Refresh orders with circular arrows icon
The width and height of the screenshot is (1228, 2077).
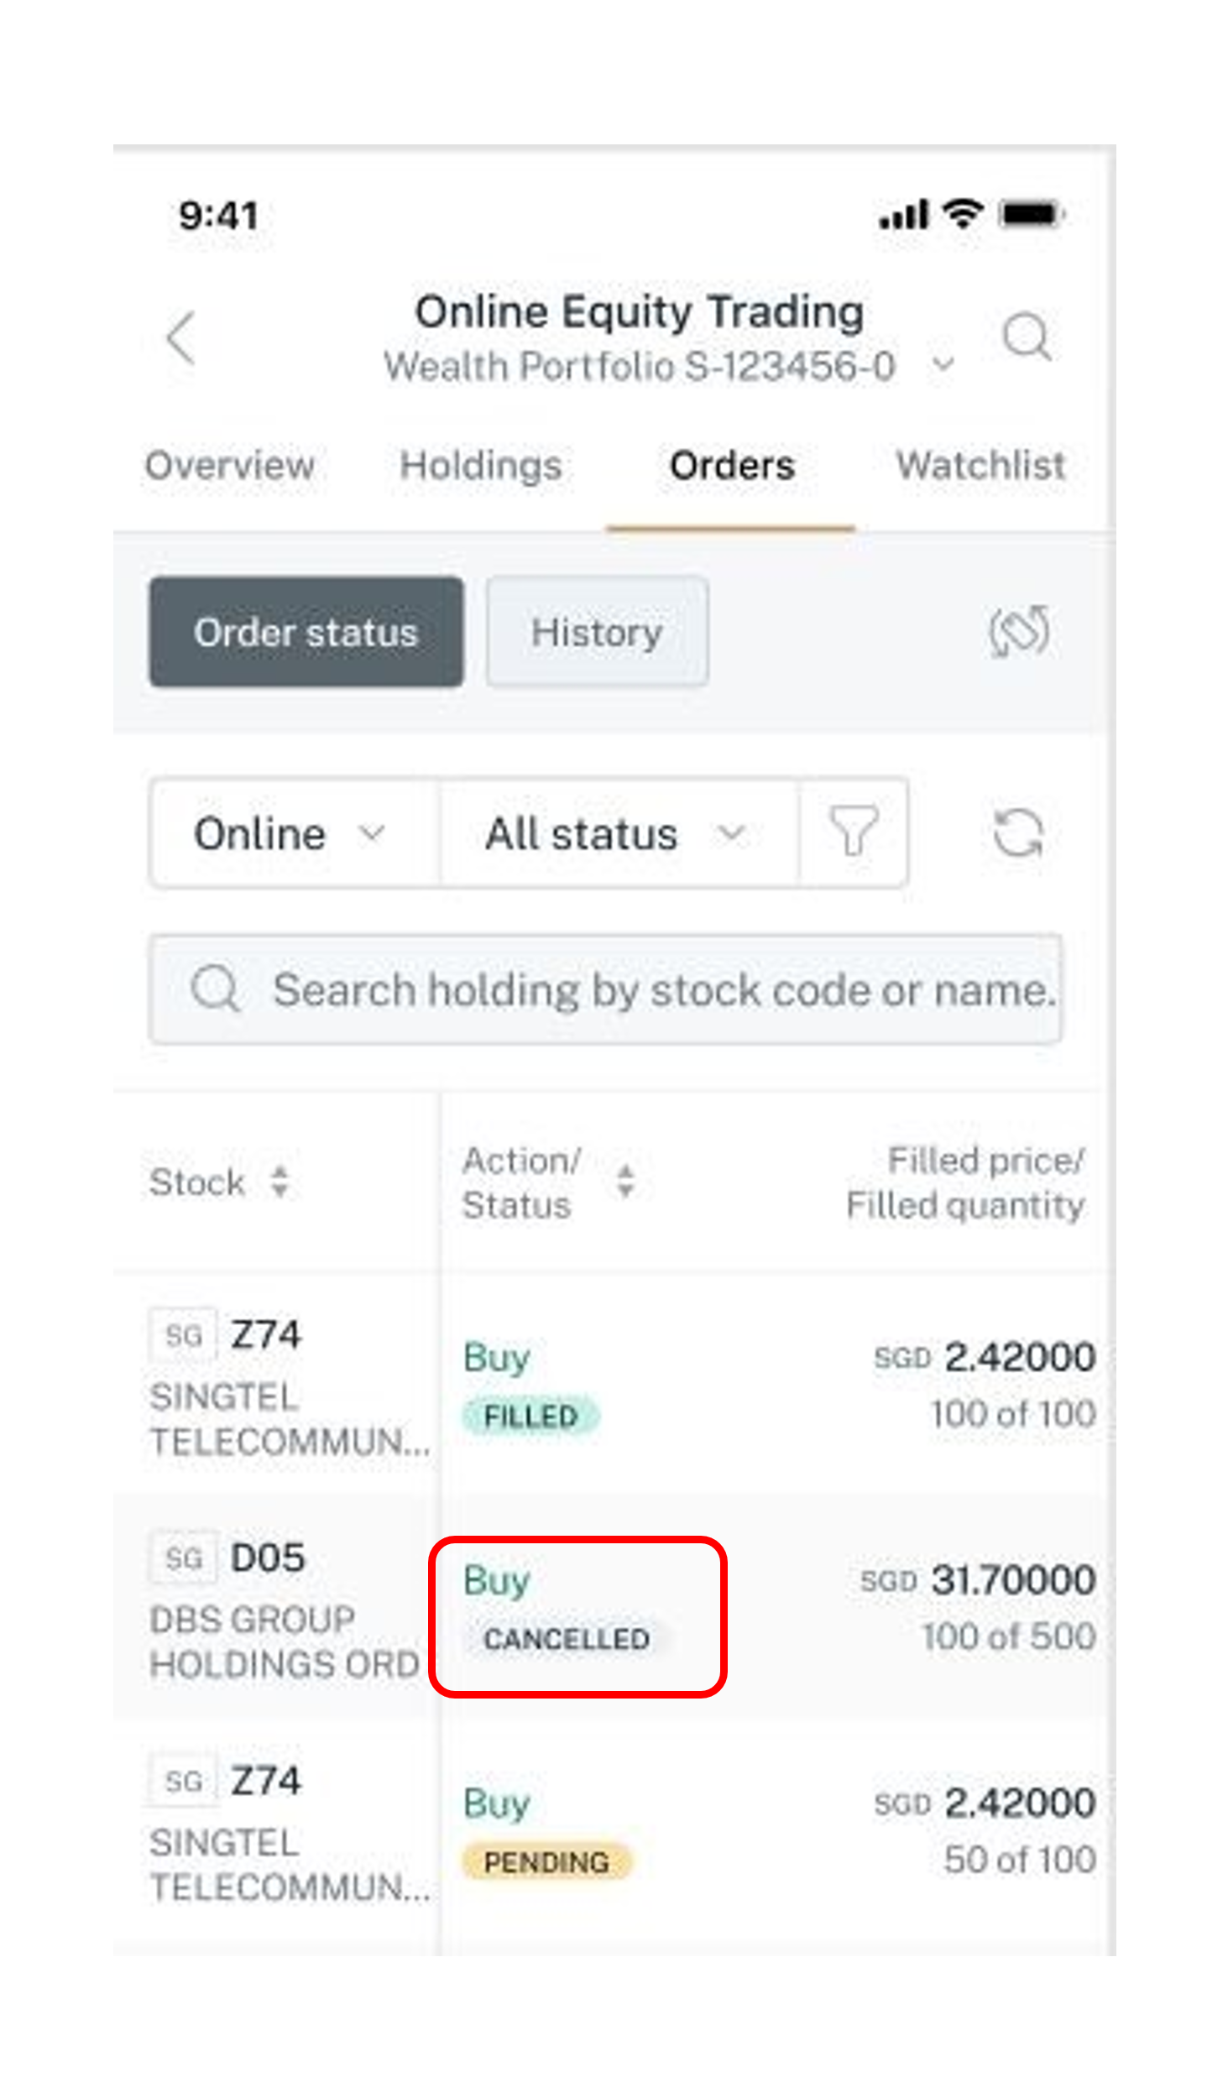[x=1017, y=832]
